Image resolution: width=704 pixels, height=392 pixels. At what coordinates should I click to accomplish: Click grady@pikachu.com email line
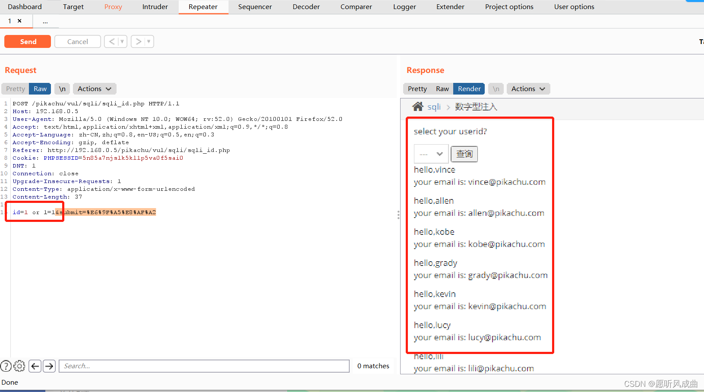pos(481,275)
